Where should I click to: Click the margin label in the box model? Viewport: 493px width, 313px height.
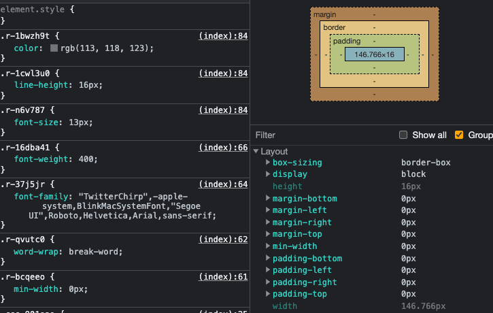325,14
